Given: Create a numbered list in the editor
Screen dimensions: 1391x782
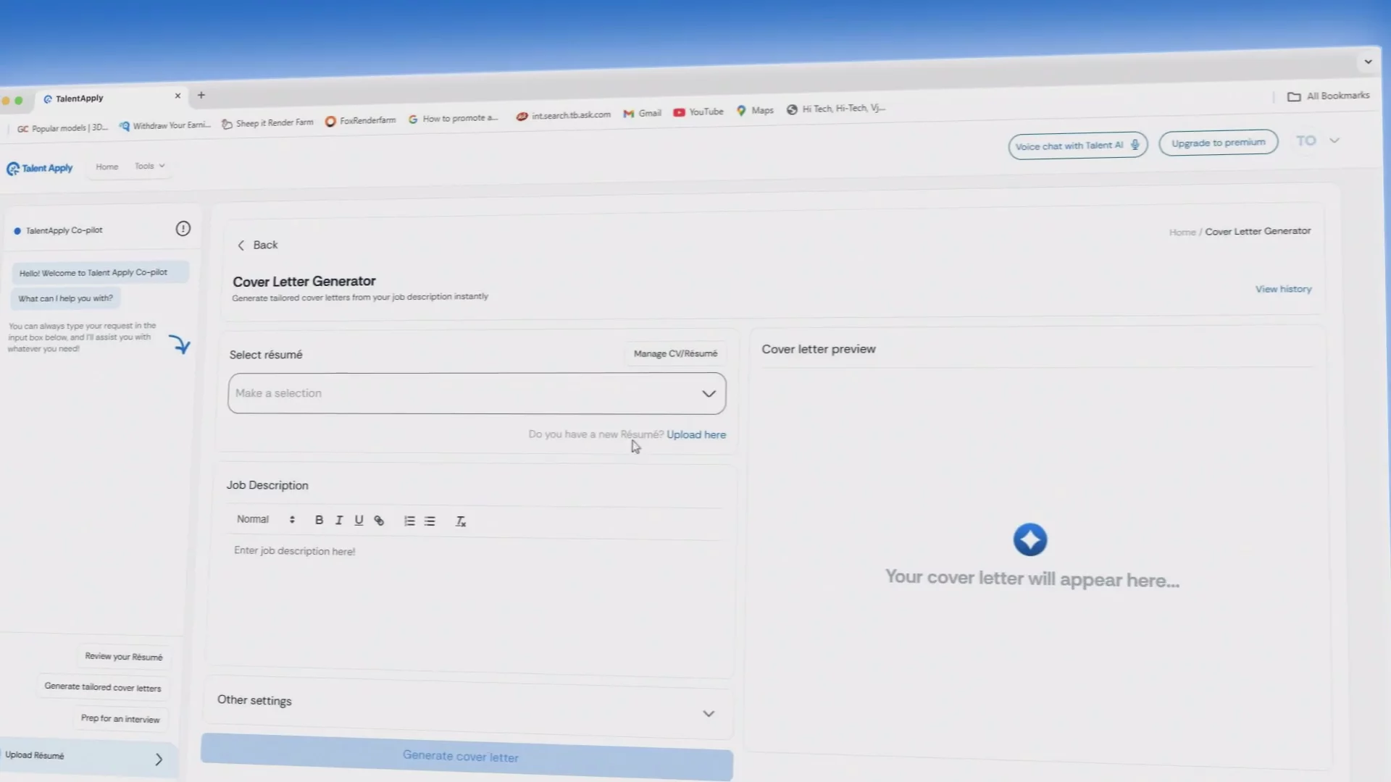Looking at the screenshot, I should coord(409,521).
